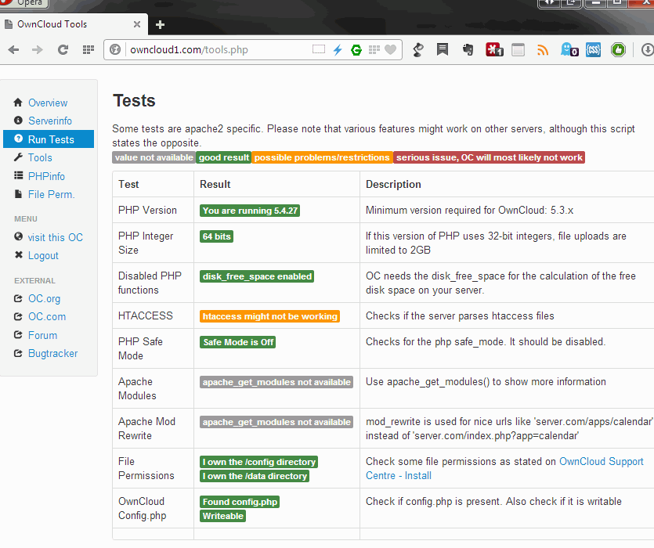
Task: Open the CSS extension icon in toolbar
Action: [x=594, y=50]
